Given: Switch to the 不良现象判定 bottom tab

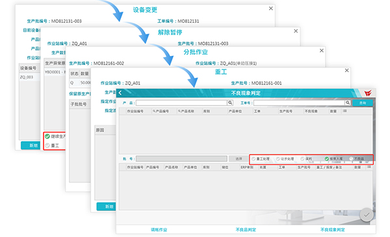Looking at the screenshot, I should (x=333, y=230).
